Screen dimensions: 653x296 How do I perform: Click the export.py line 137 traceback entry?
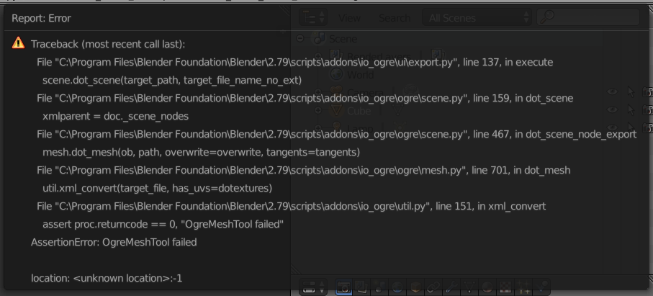[295, 62]
